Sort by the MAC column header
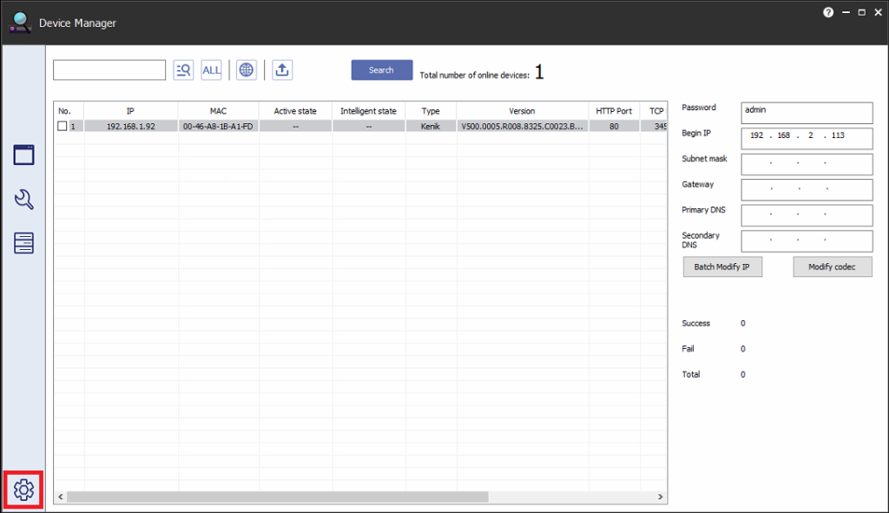 218,111
